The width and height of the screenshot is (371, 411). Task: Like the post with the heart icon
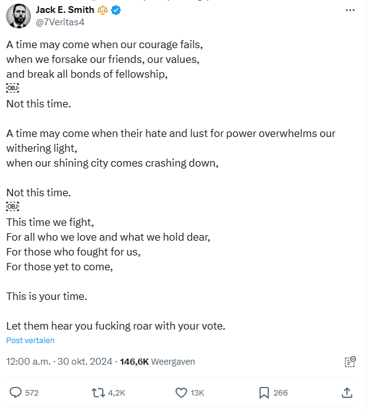click(x=181, y=392)
